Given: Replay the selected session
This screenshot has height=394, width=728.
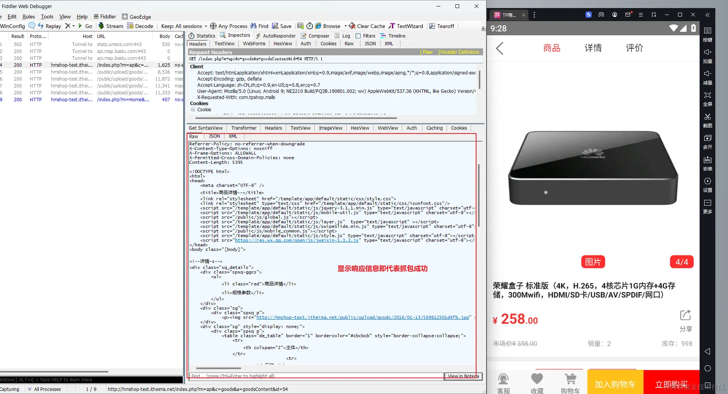Looking at the screenshot, I should (50, 26).
